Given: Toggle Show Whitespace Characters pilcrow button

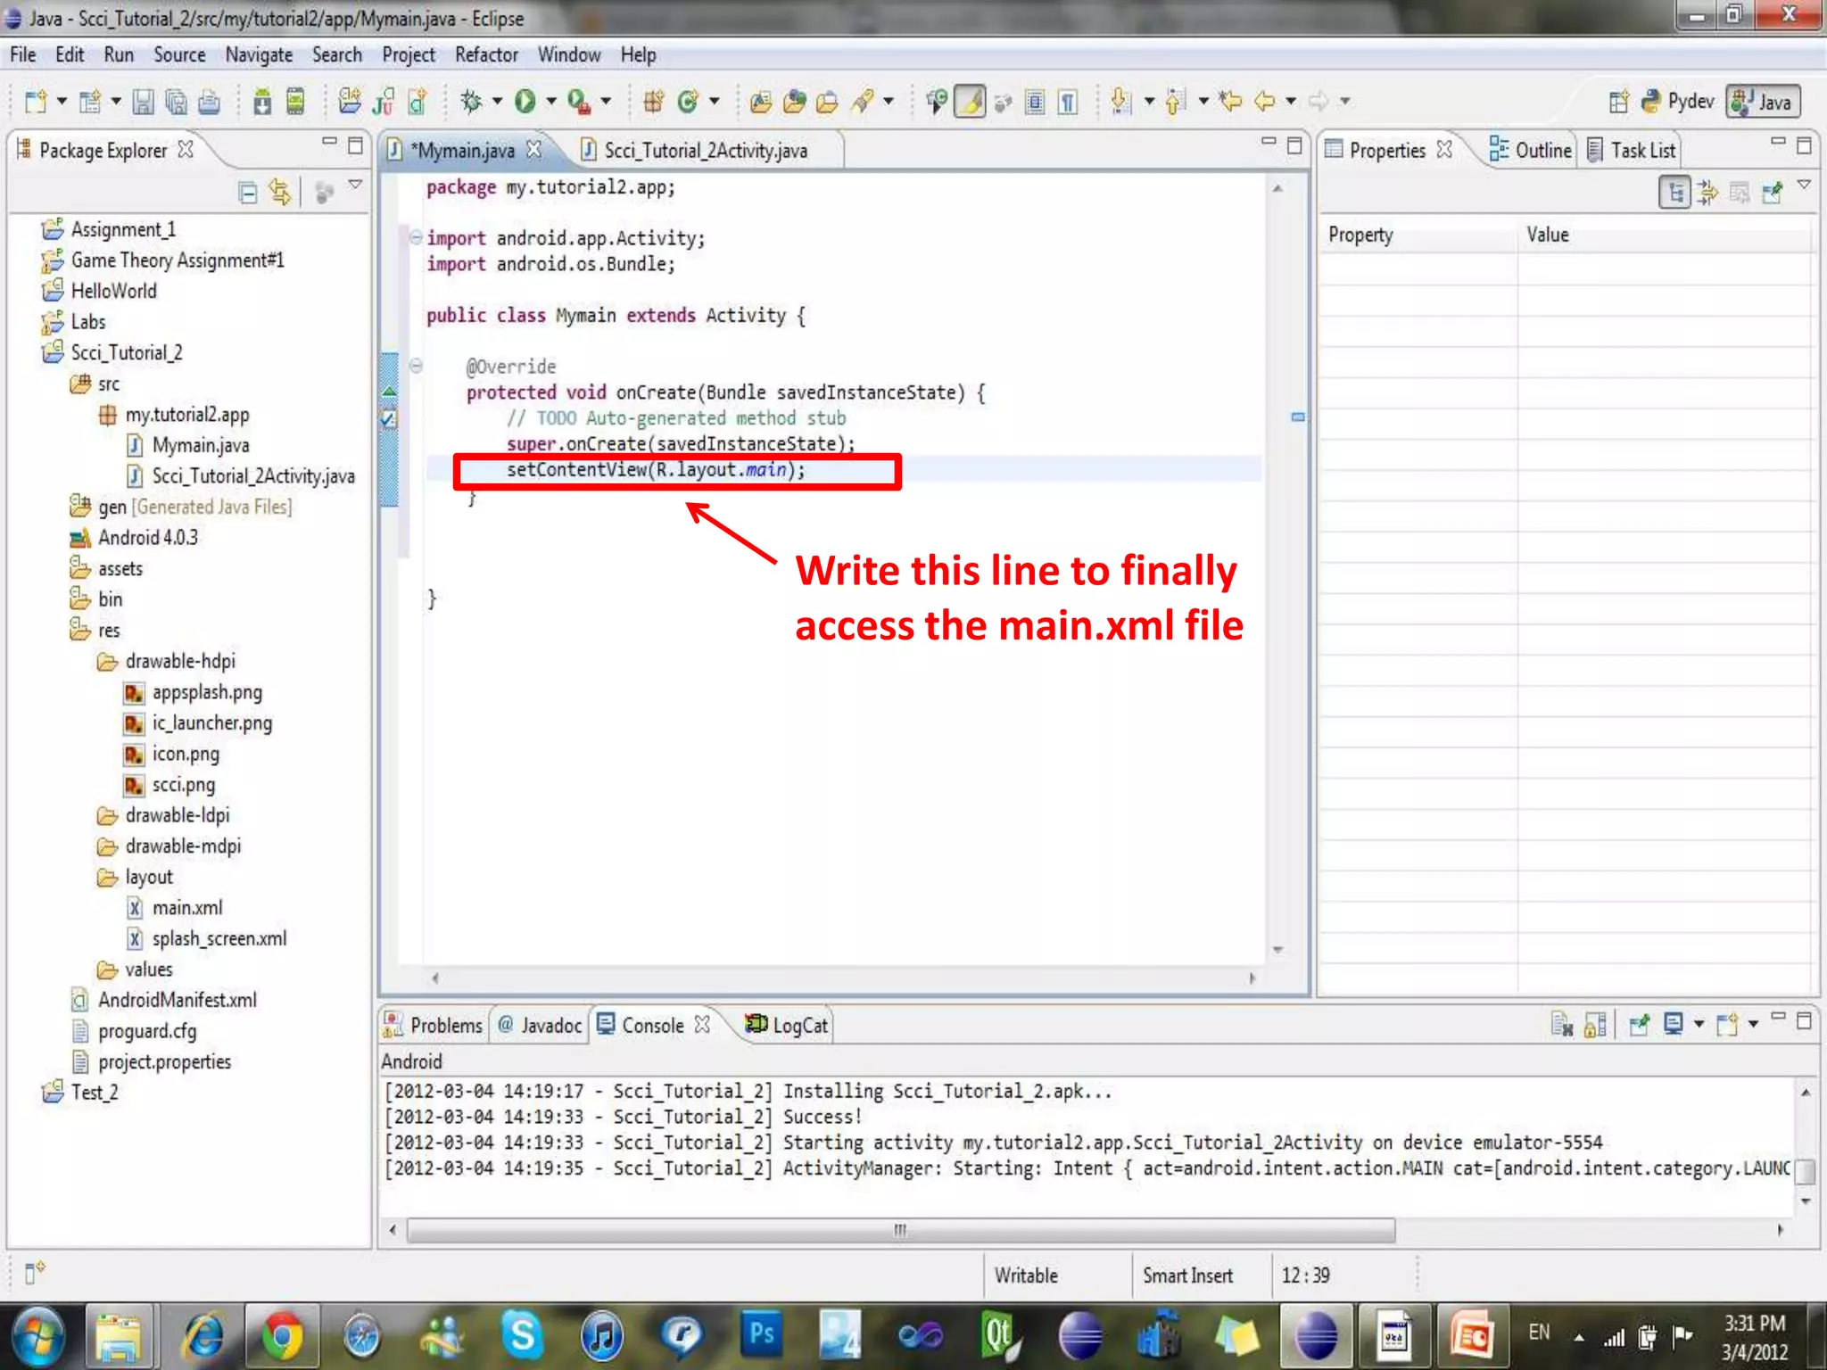Looking at the screenshot, I should [x=1068, y=102].
